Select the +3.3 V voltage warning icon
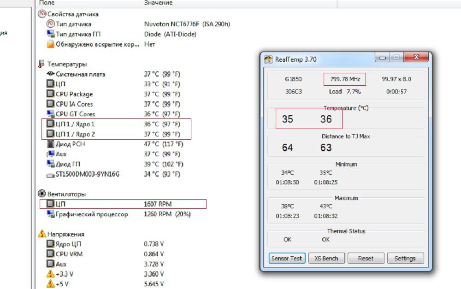 50,274
